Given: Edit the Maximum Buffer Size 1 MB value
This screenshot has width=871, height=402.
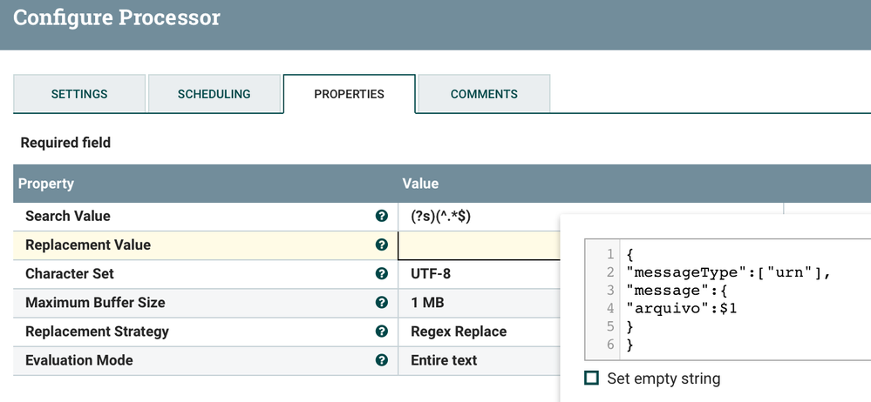Looking at the screenshot, I should 429,303.
